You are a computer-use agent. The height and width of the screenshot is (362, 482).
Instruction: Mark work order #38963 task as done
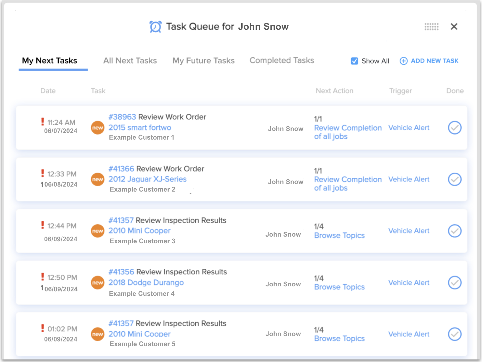pos(455,128)
